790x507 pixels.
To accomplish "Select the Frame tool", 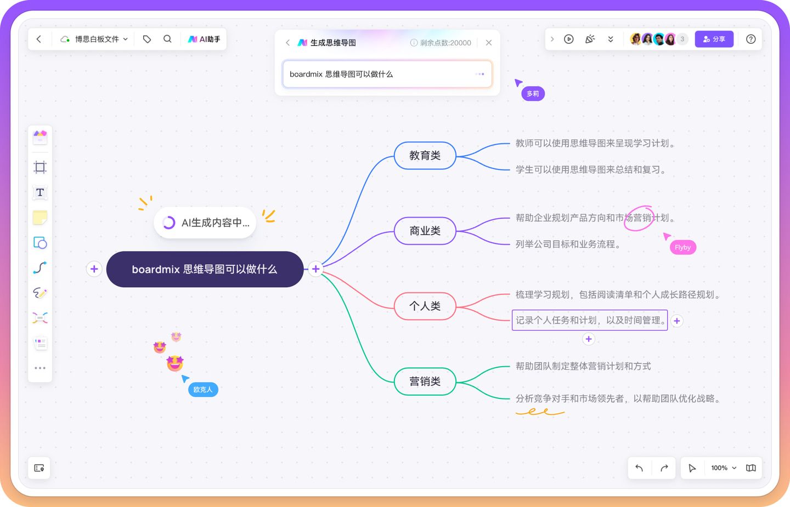I will click(x=40, y=167).
